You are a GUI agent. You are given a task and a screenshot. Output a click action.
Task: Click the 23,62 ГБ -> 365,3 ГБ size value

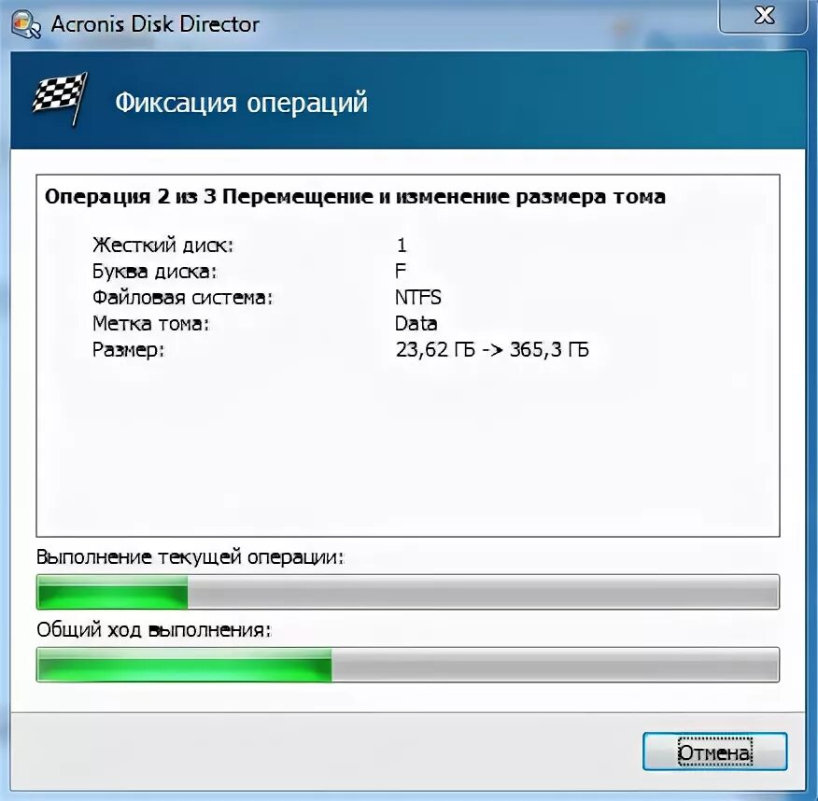coord(492,349)
